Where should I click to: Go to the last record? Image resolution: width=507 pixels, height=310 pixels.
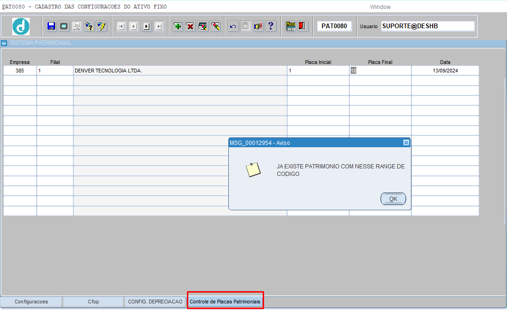click(159, 26)
